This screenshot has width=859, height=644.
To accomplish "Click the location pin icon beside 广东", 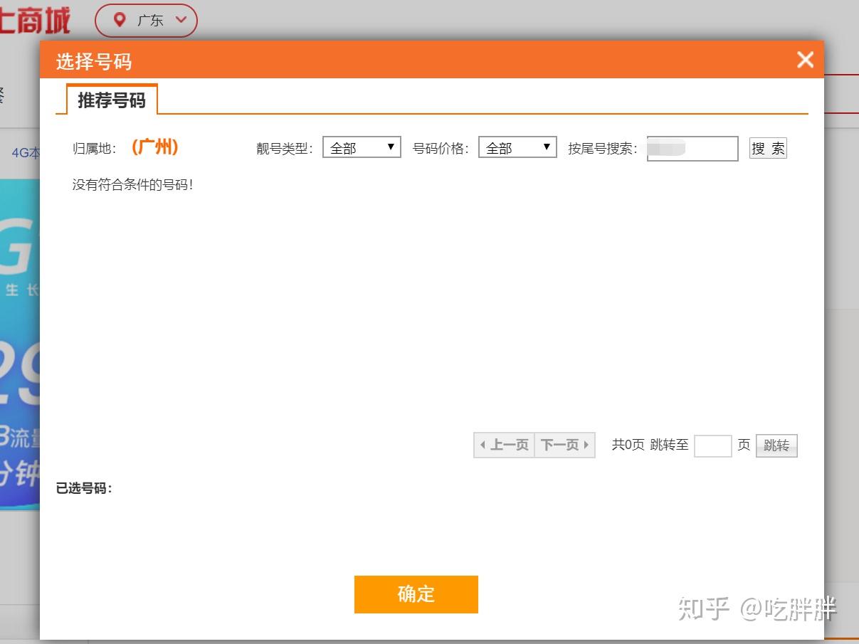I will [120, 20].
